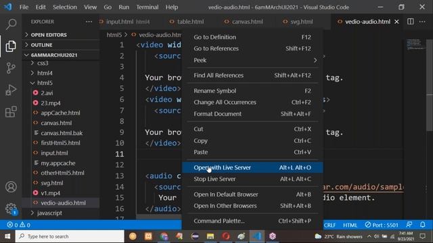Image resolution: width=433 pixels, height=243 pixels.
Task: Open the Explorer view icon
Action: click(11, 46)
